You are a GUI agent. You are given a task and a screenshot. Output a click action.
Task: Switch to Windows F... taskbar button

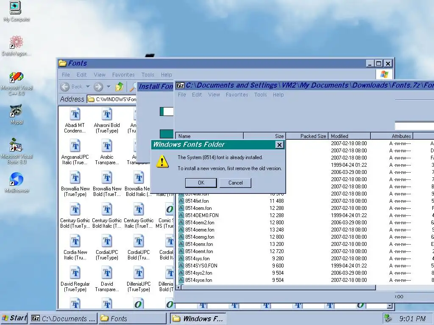pos(198,318)
